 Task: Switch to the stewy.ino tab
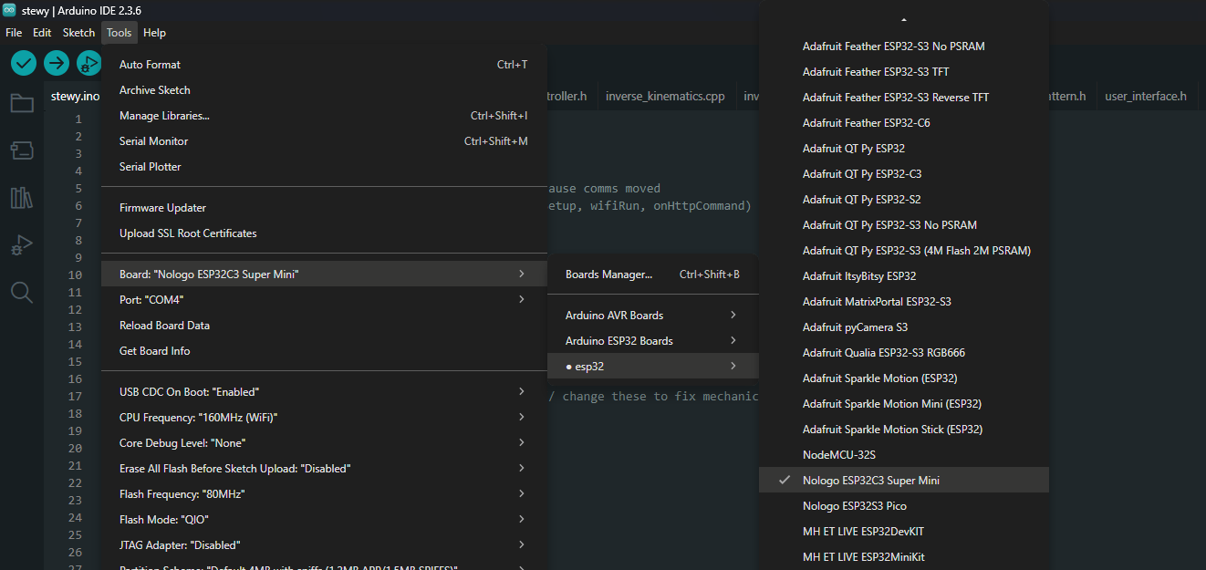point(73,96)
